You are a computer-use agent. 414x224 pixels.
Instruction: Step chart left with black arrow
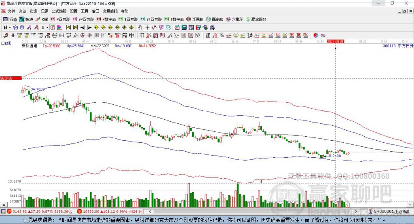pos(82,27)
